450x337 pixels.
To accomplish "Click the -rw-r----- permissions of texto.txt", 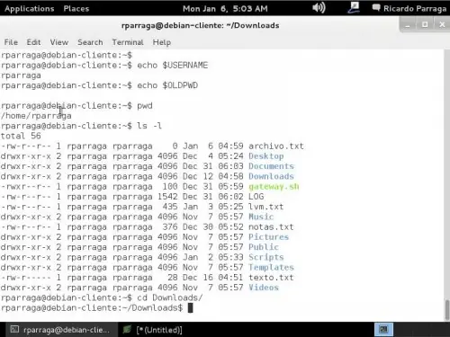I will point(26,278).
